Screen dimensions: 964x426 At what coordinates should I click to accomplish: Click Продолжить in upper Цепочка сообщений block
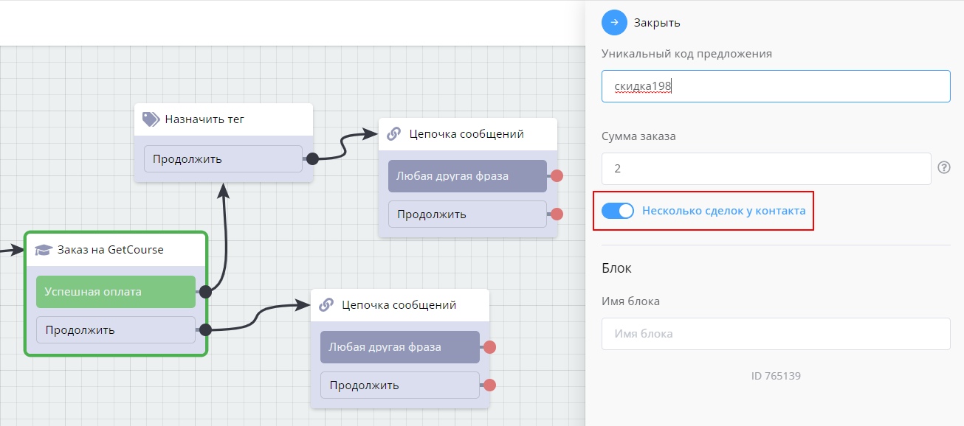(466, 214)
